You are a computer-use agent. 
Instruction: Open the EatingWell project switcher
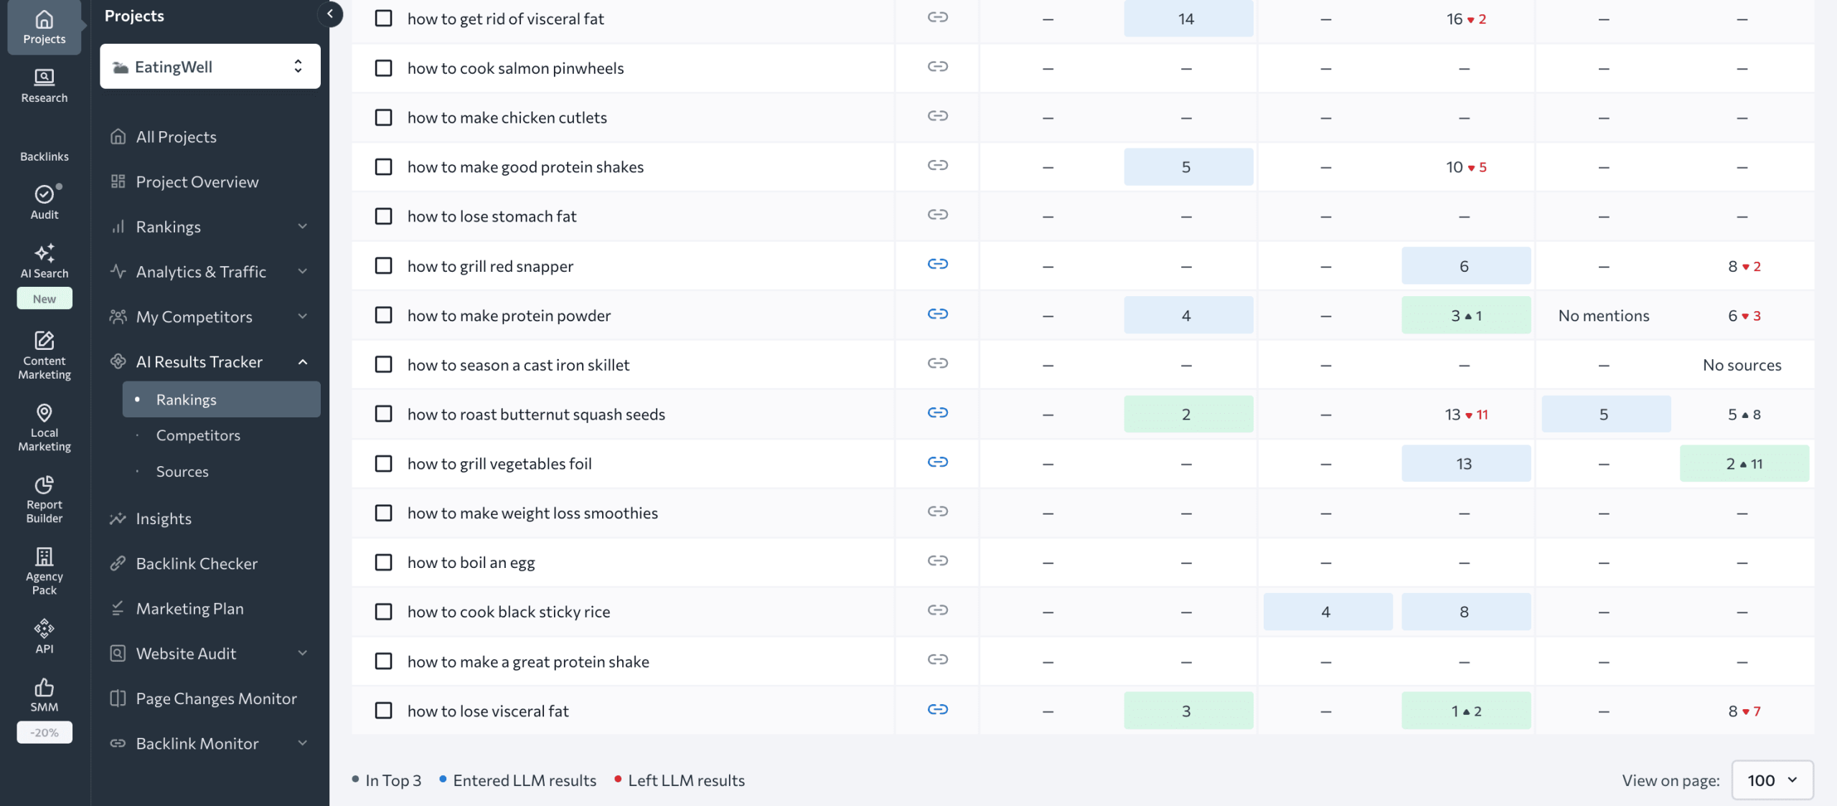click(210, 66)
